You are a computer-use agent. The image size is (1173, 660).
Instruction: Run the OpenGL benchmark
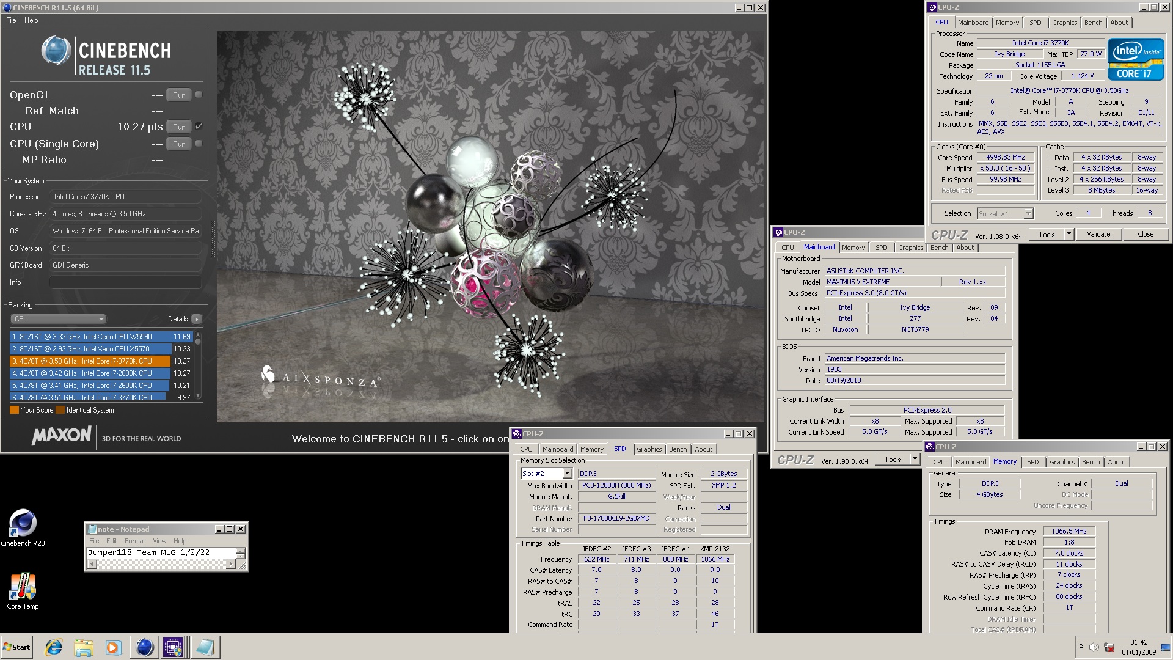click(x=179, y=95)
